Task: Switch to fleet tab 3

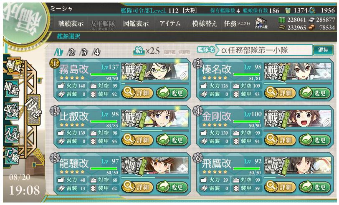Action: (x=83, y=52)
